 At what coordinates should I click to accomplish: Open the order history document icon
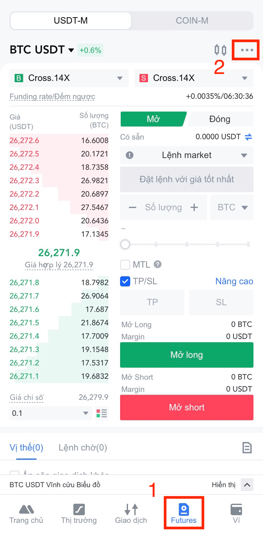coord(247,448)
